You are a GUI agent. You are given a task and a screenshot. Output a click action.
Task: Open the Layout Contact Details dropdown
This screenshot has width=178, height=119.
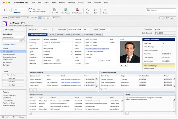(x=19, y=18)
